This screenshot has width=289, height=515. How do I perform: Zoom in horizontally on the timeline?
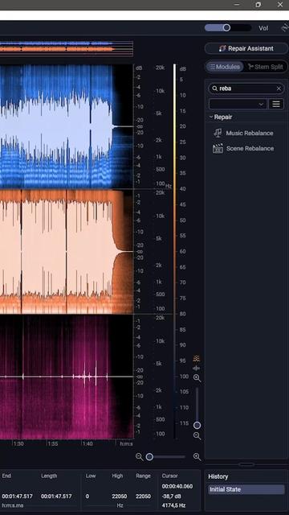click(197, 457)
